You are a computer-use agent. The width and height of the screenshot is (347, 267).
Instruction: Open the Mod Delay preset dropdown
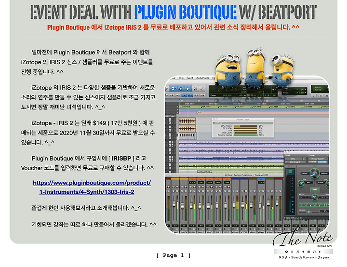(x=318, y=159)
